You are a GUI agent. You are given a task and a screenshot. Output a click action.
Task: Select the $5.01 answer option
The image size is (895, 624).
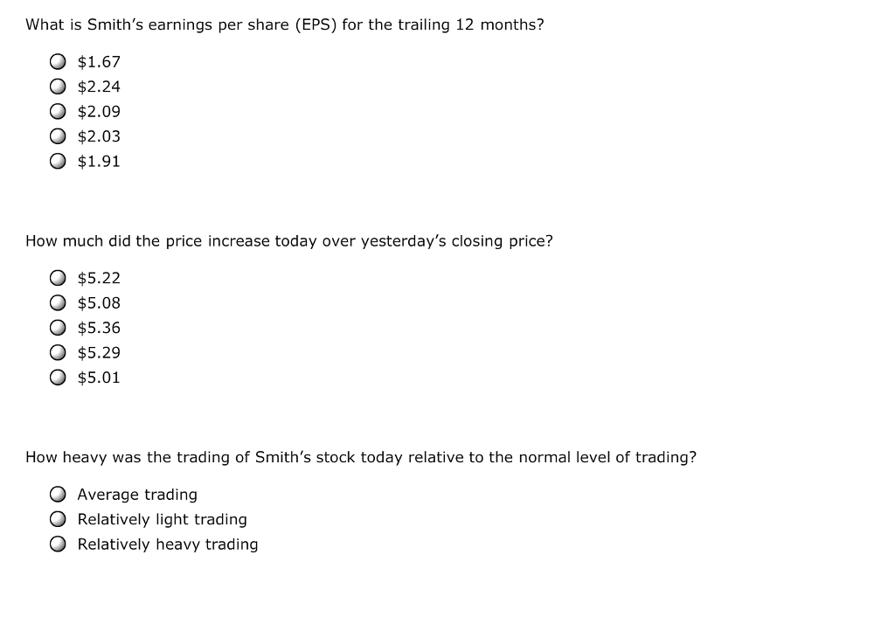pos(58,378)
